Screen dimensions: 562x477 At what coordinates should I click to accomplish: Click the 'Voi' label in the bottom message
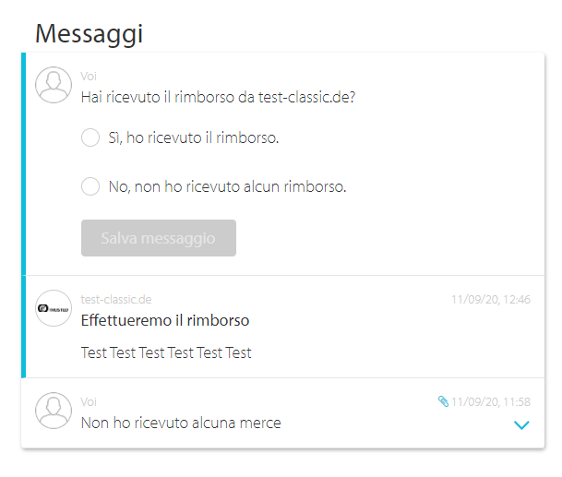(89, 401)
